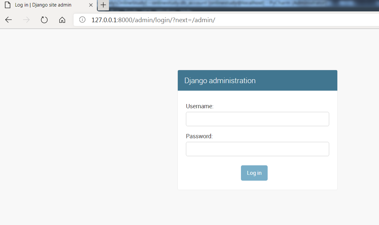
Task: Click the Django administration heading
Action: [220, 81]
